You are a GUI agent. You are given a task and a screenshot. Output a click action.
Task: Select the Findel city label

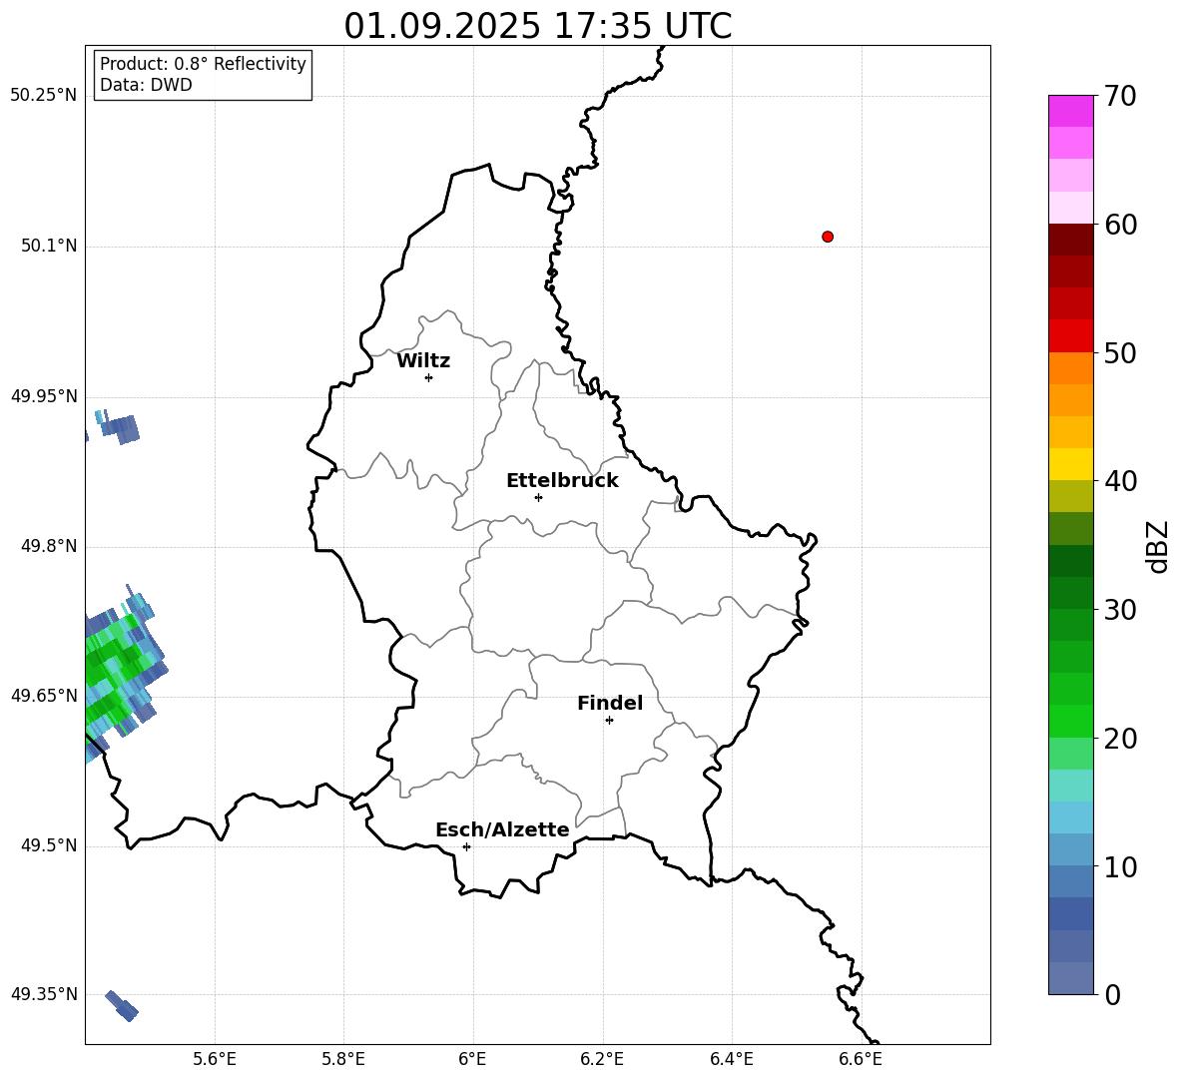[x=610, y=703]
